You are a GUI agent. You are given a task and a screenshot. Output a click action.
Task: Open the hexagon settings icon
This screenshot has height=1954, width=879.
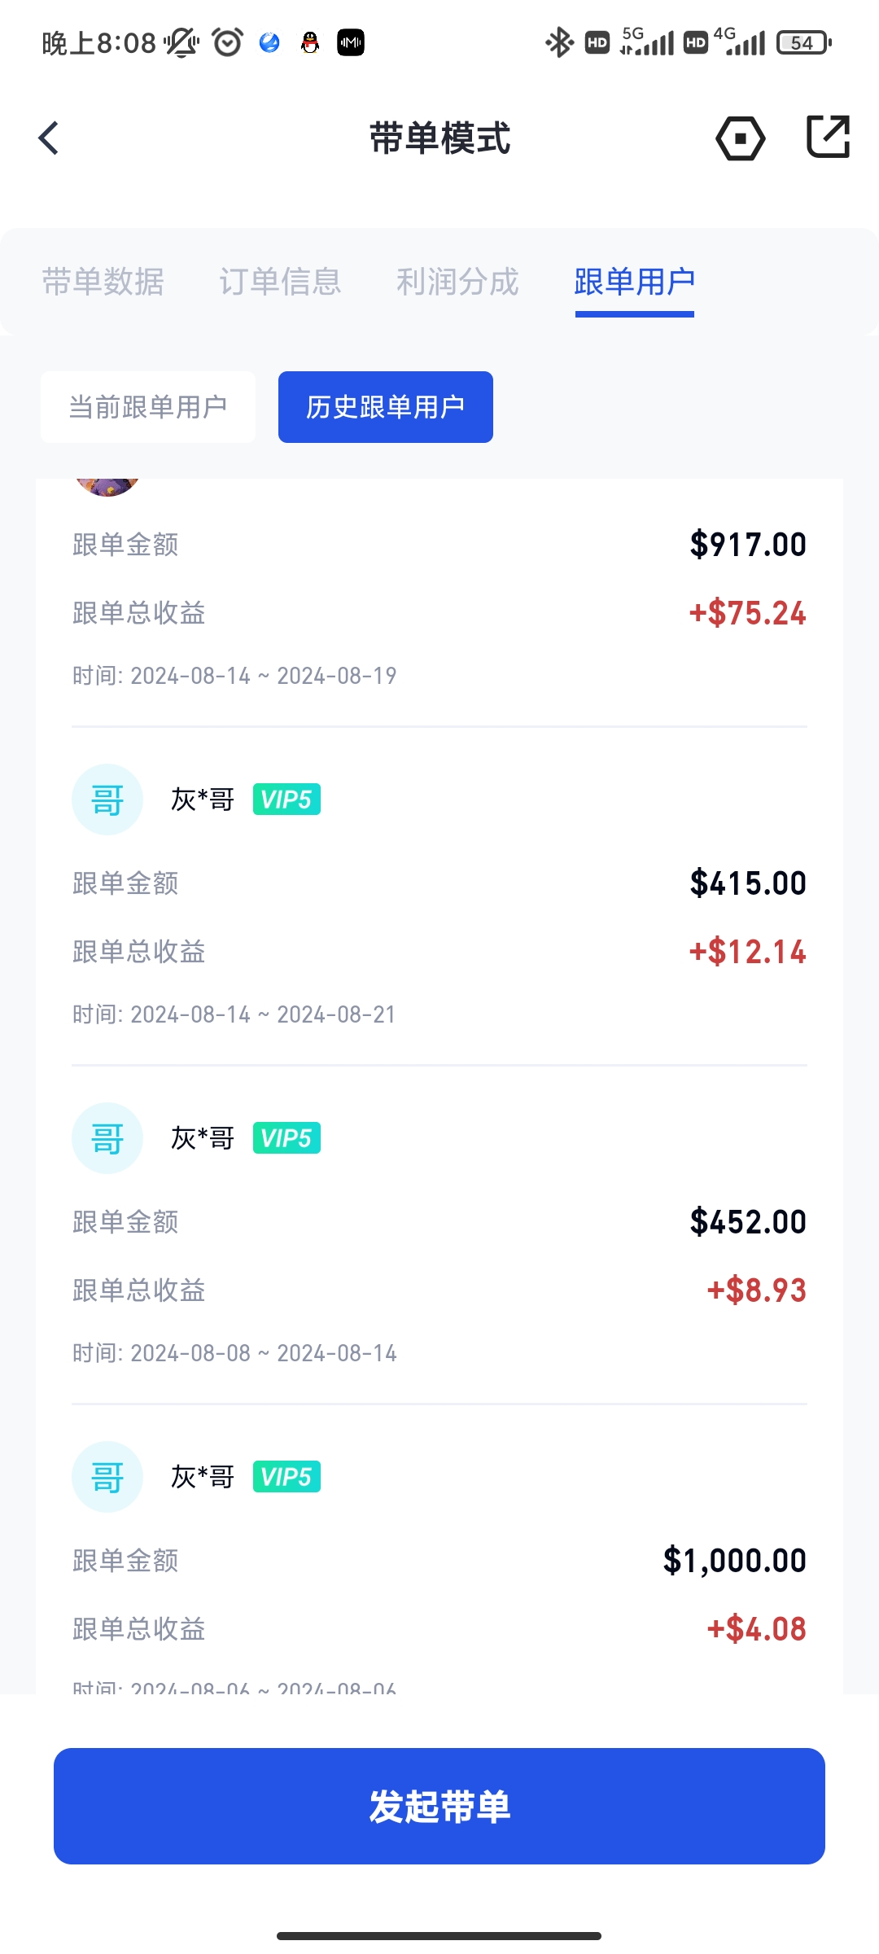point(740,138)
